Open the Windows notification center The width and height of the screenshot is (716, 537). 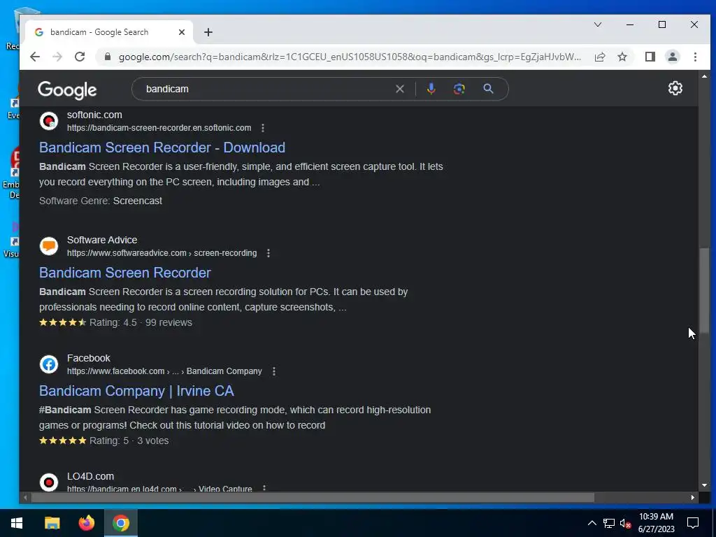pyautogui.click(x=693, y=523)
